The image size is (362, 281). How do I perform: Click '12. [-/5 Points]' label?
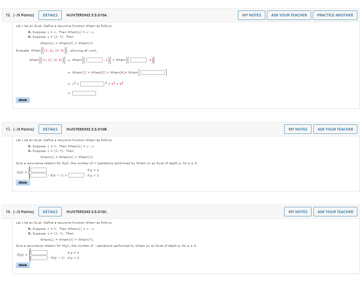(20, 15)
